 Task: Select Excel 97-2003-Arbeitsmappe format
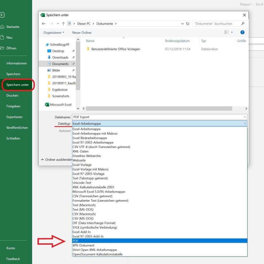[x=160, y=142]
